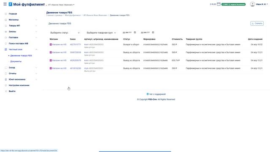270x152 pixels.
Task: Open the Главная menu item
Action: pyautogui.click(x=13, y=14)
